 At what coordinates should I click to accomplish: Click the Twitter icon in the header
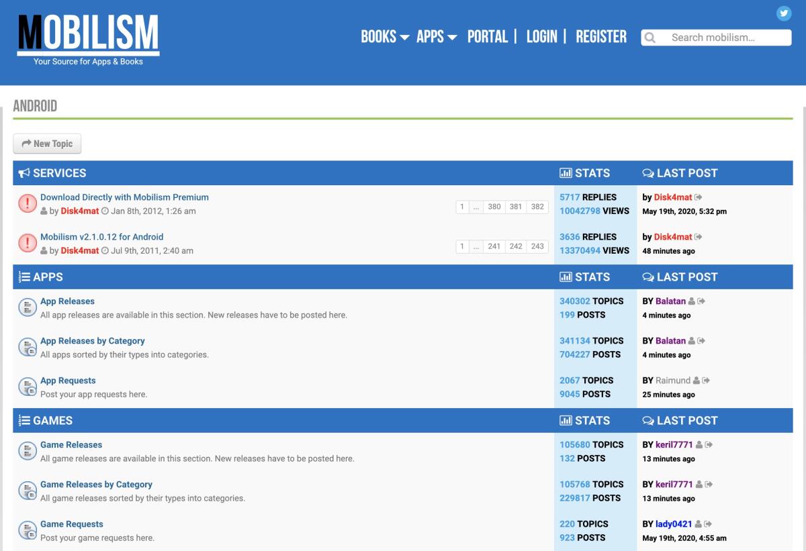click(x=783, y=13)
